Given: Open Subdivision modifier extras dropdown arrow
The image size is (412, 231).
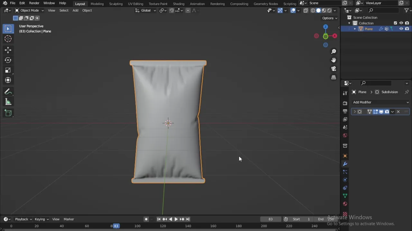Looking at the screenshot, I should (392, 112).
